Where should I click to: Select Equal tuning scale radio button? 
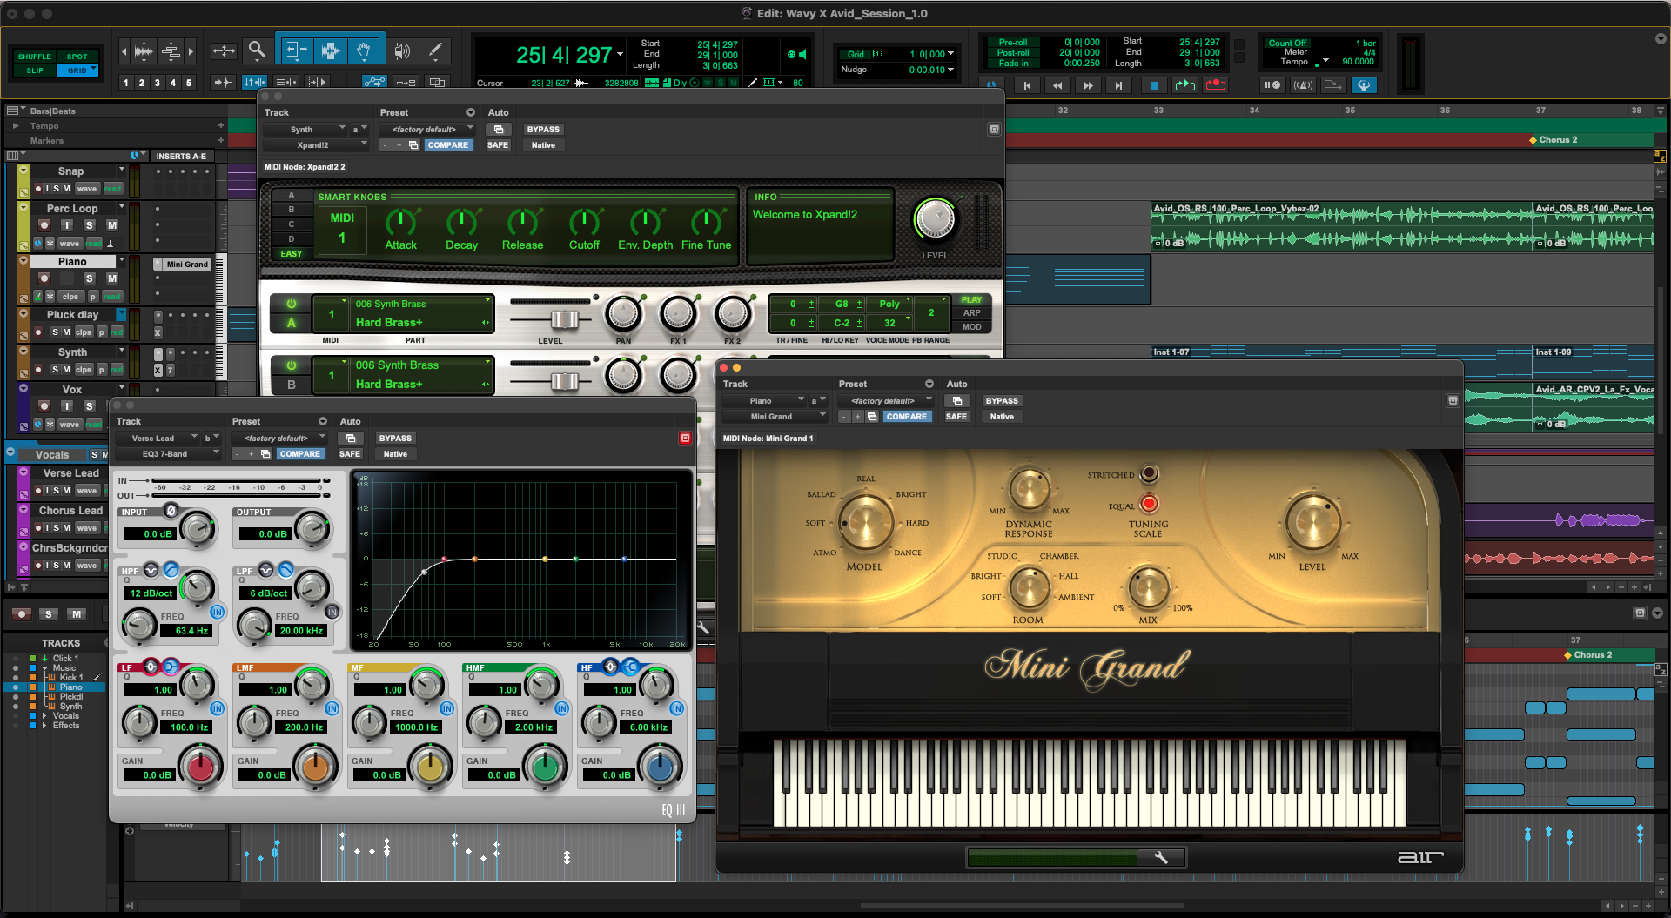tap(1149, 504)
